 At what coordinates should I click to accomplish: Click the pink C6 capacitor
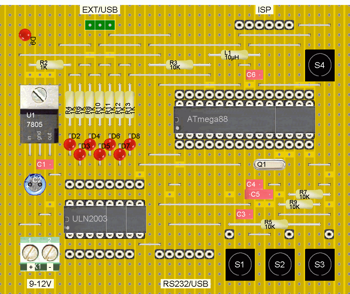click(x=255, y=75)
